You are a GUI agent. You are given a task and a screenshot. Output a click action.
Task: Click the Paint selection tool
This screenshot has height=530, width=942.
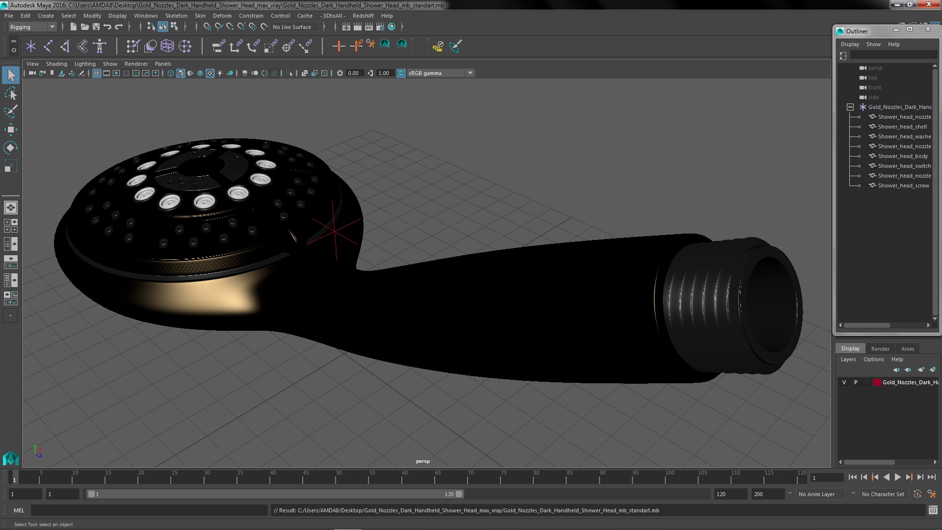tap(10, 111)
